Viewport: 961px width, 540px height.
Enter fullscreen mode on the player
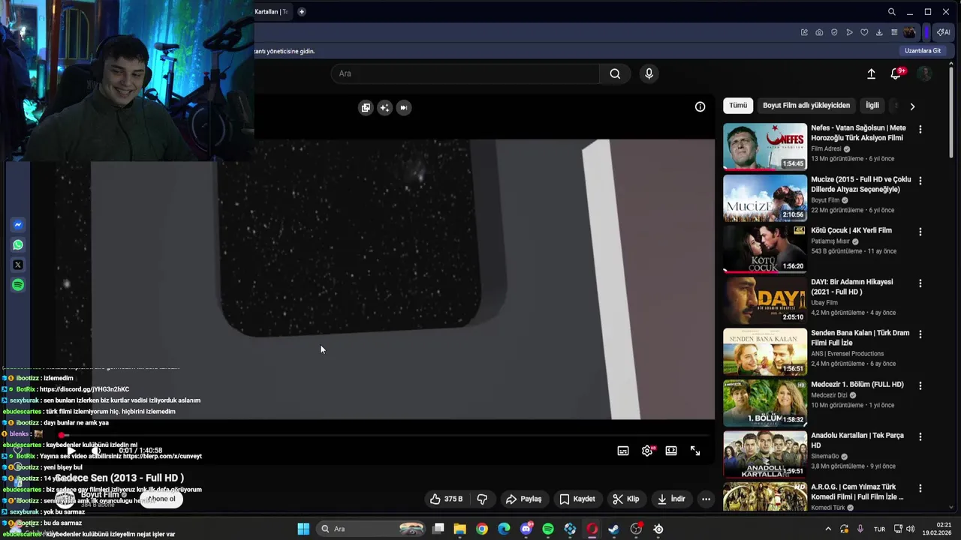click(695, 451)
